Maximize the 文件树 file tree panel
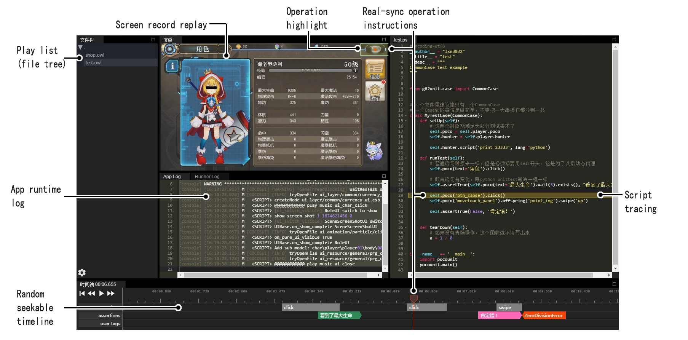Viewport: 688px width, 340px height. (x=153, y=40)
